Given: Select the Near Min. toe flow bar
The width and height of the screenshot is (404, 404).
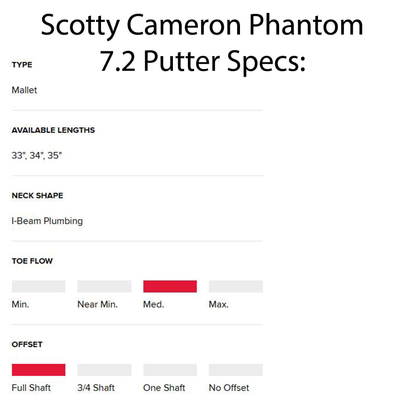Looking at the screenshot, I should [x=104, y=286].
